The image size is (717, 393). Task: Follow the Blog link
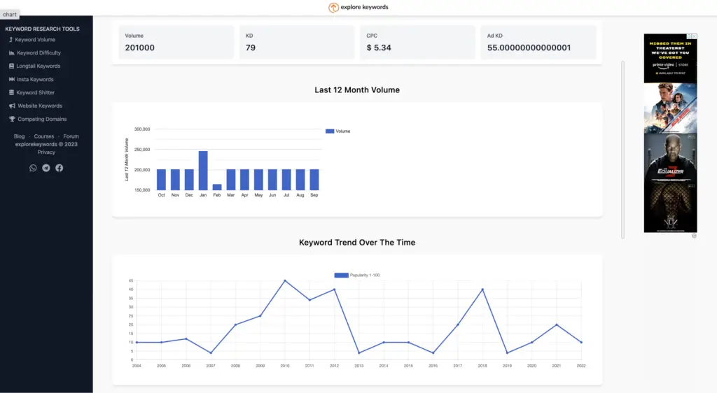click(x=19, y=136)
